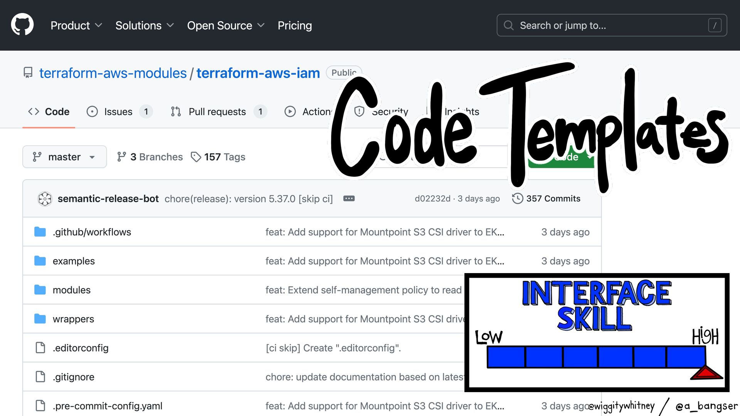The height and width of the screenshot is (416, 740).
Task: Open the Security tab
Action: click(381, 112)
